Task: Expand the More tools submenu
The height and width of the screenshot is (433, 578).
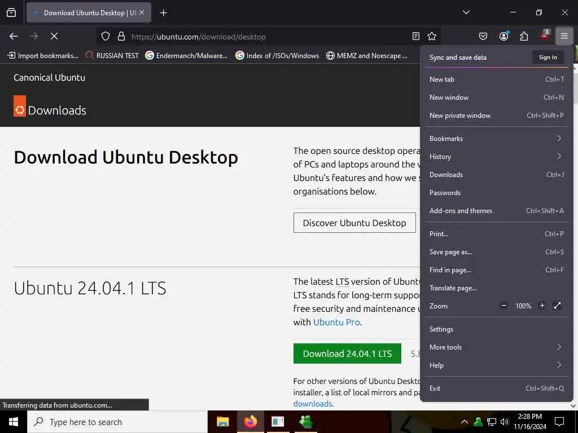Action: click(497, 347)
